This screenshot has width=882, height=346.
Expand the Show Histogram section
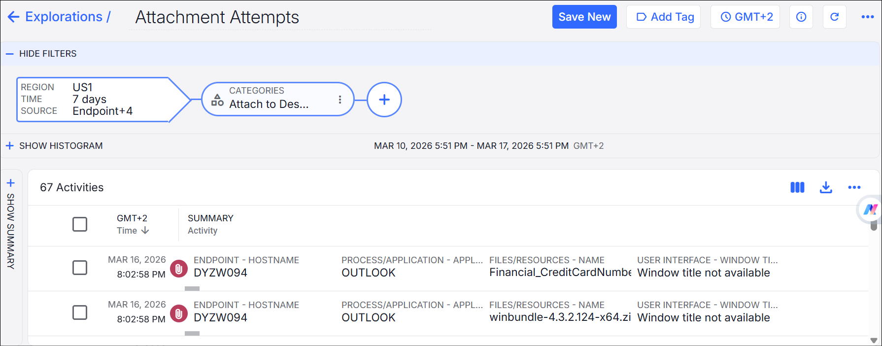pos(54,146)
